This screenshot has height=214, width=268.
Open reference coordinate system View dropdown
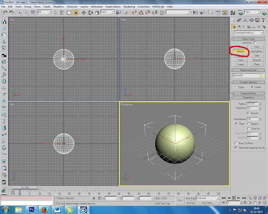[108, 12]
